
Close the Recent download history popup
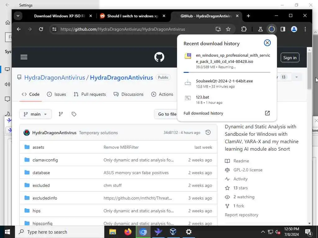[x=267, y=43]
